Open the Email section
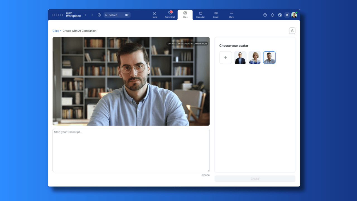This screenshot has width=357, height=201. tap(216, 15)
